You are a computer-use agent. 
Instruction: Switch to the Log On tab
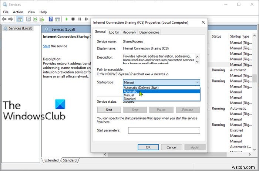click(114, 33)
